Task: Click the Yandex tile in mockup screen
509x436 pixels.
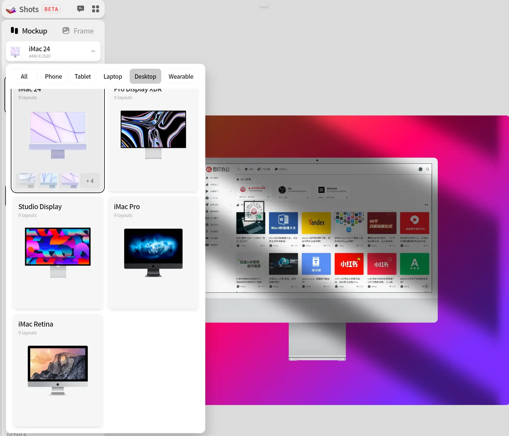Action: 316,223
